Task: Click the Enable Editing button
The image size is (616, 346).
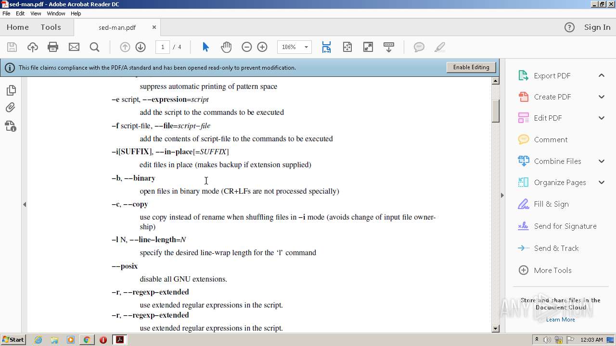Action: [471, 67]
